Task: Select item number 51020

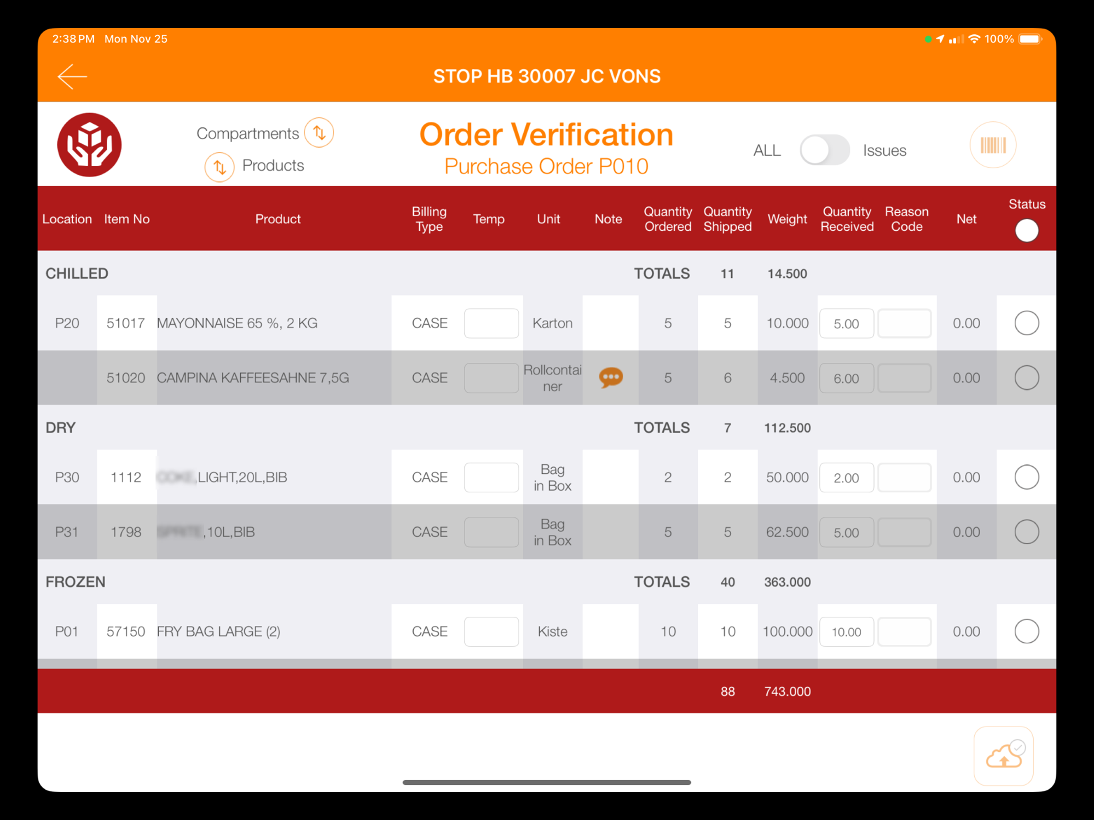Action: tap(126, 378)
